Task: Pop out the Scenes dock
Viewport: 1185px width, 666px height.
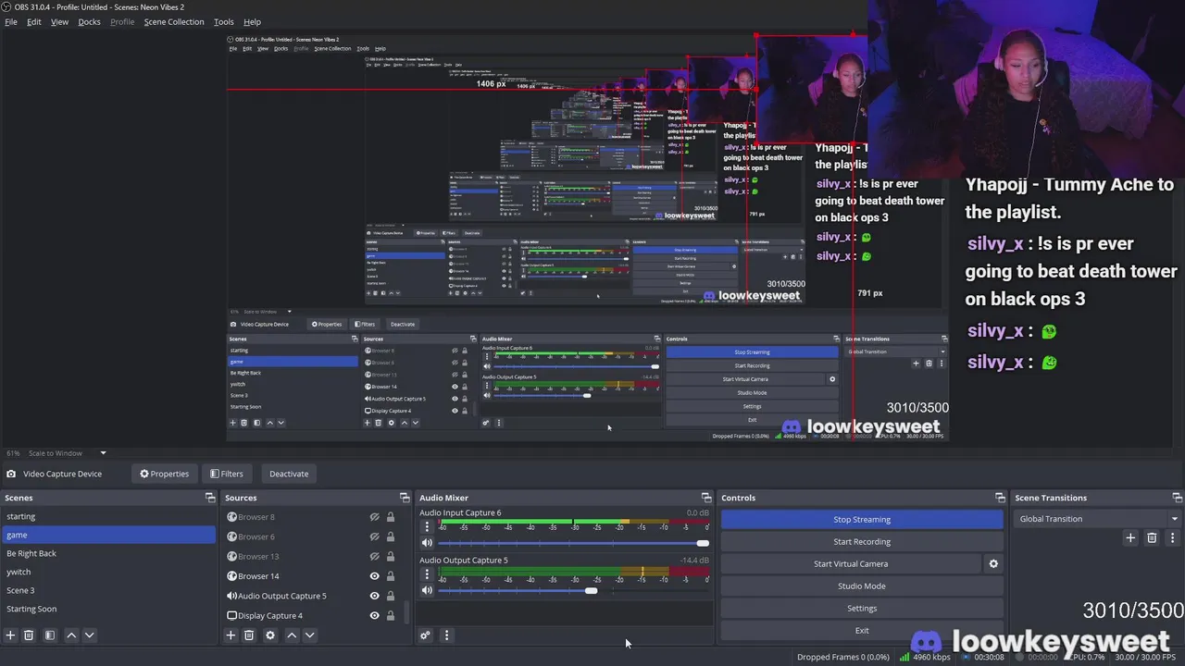Action: click(x=210, y=498)
